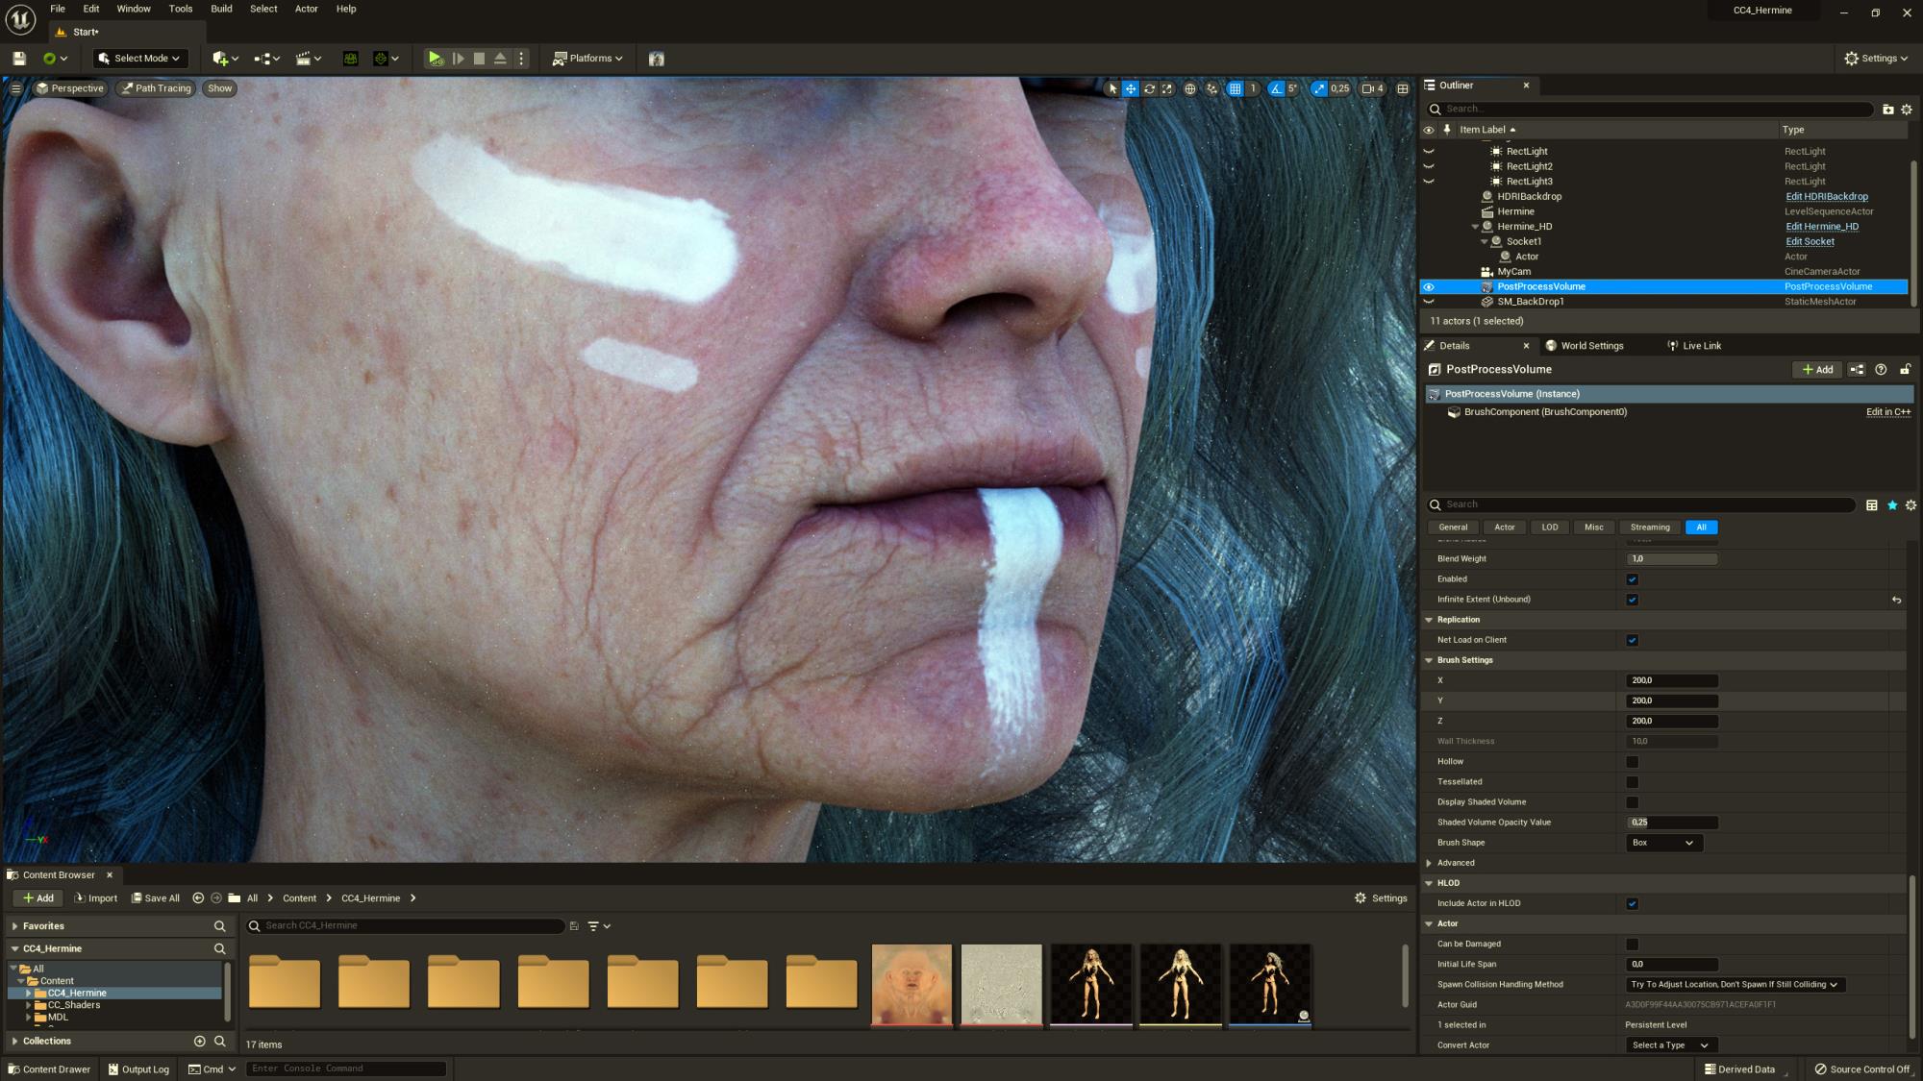
Task: Open camera speed setting in viewport
Action: [x=1373, y=88]
